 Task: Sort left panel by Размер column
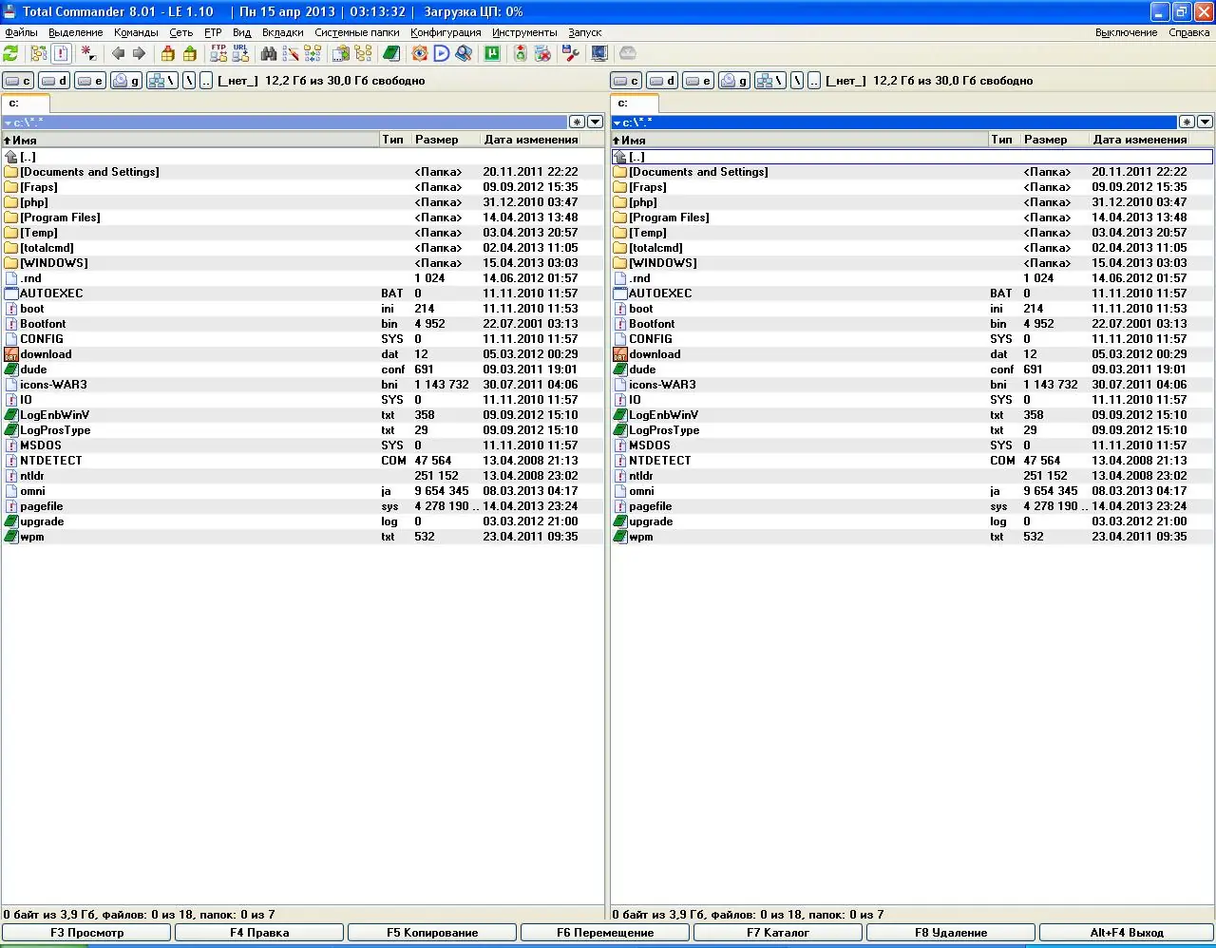pos(446,140)
